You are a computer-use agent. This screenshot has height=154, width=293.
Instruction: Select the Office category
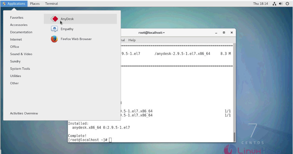14,47
